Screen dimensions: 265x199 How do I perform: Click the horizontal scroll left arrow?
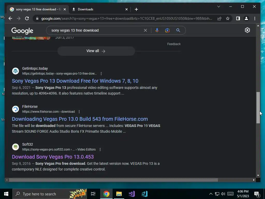7,180
